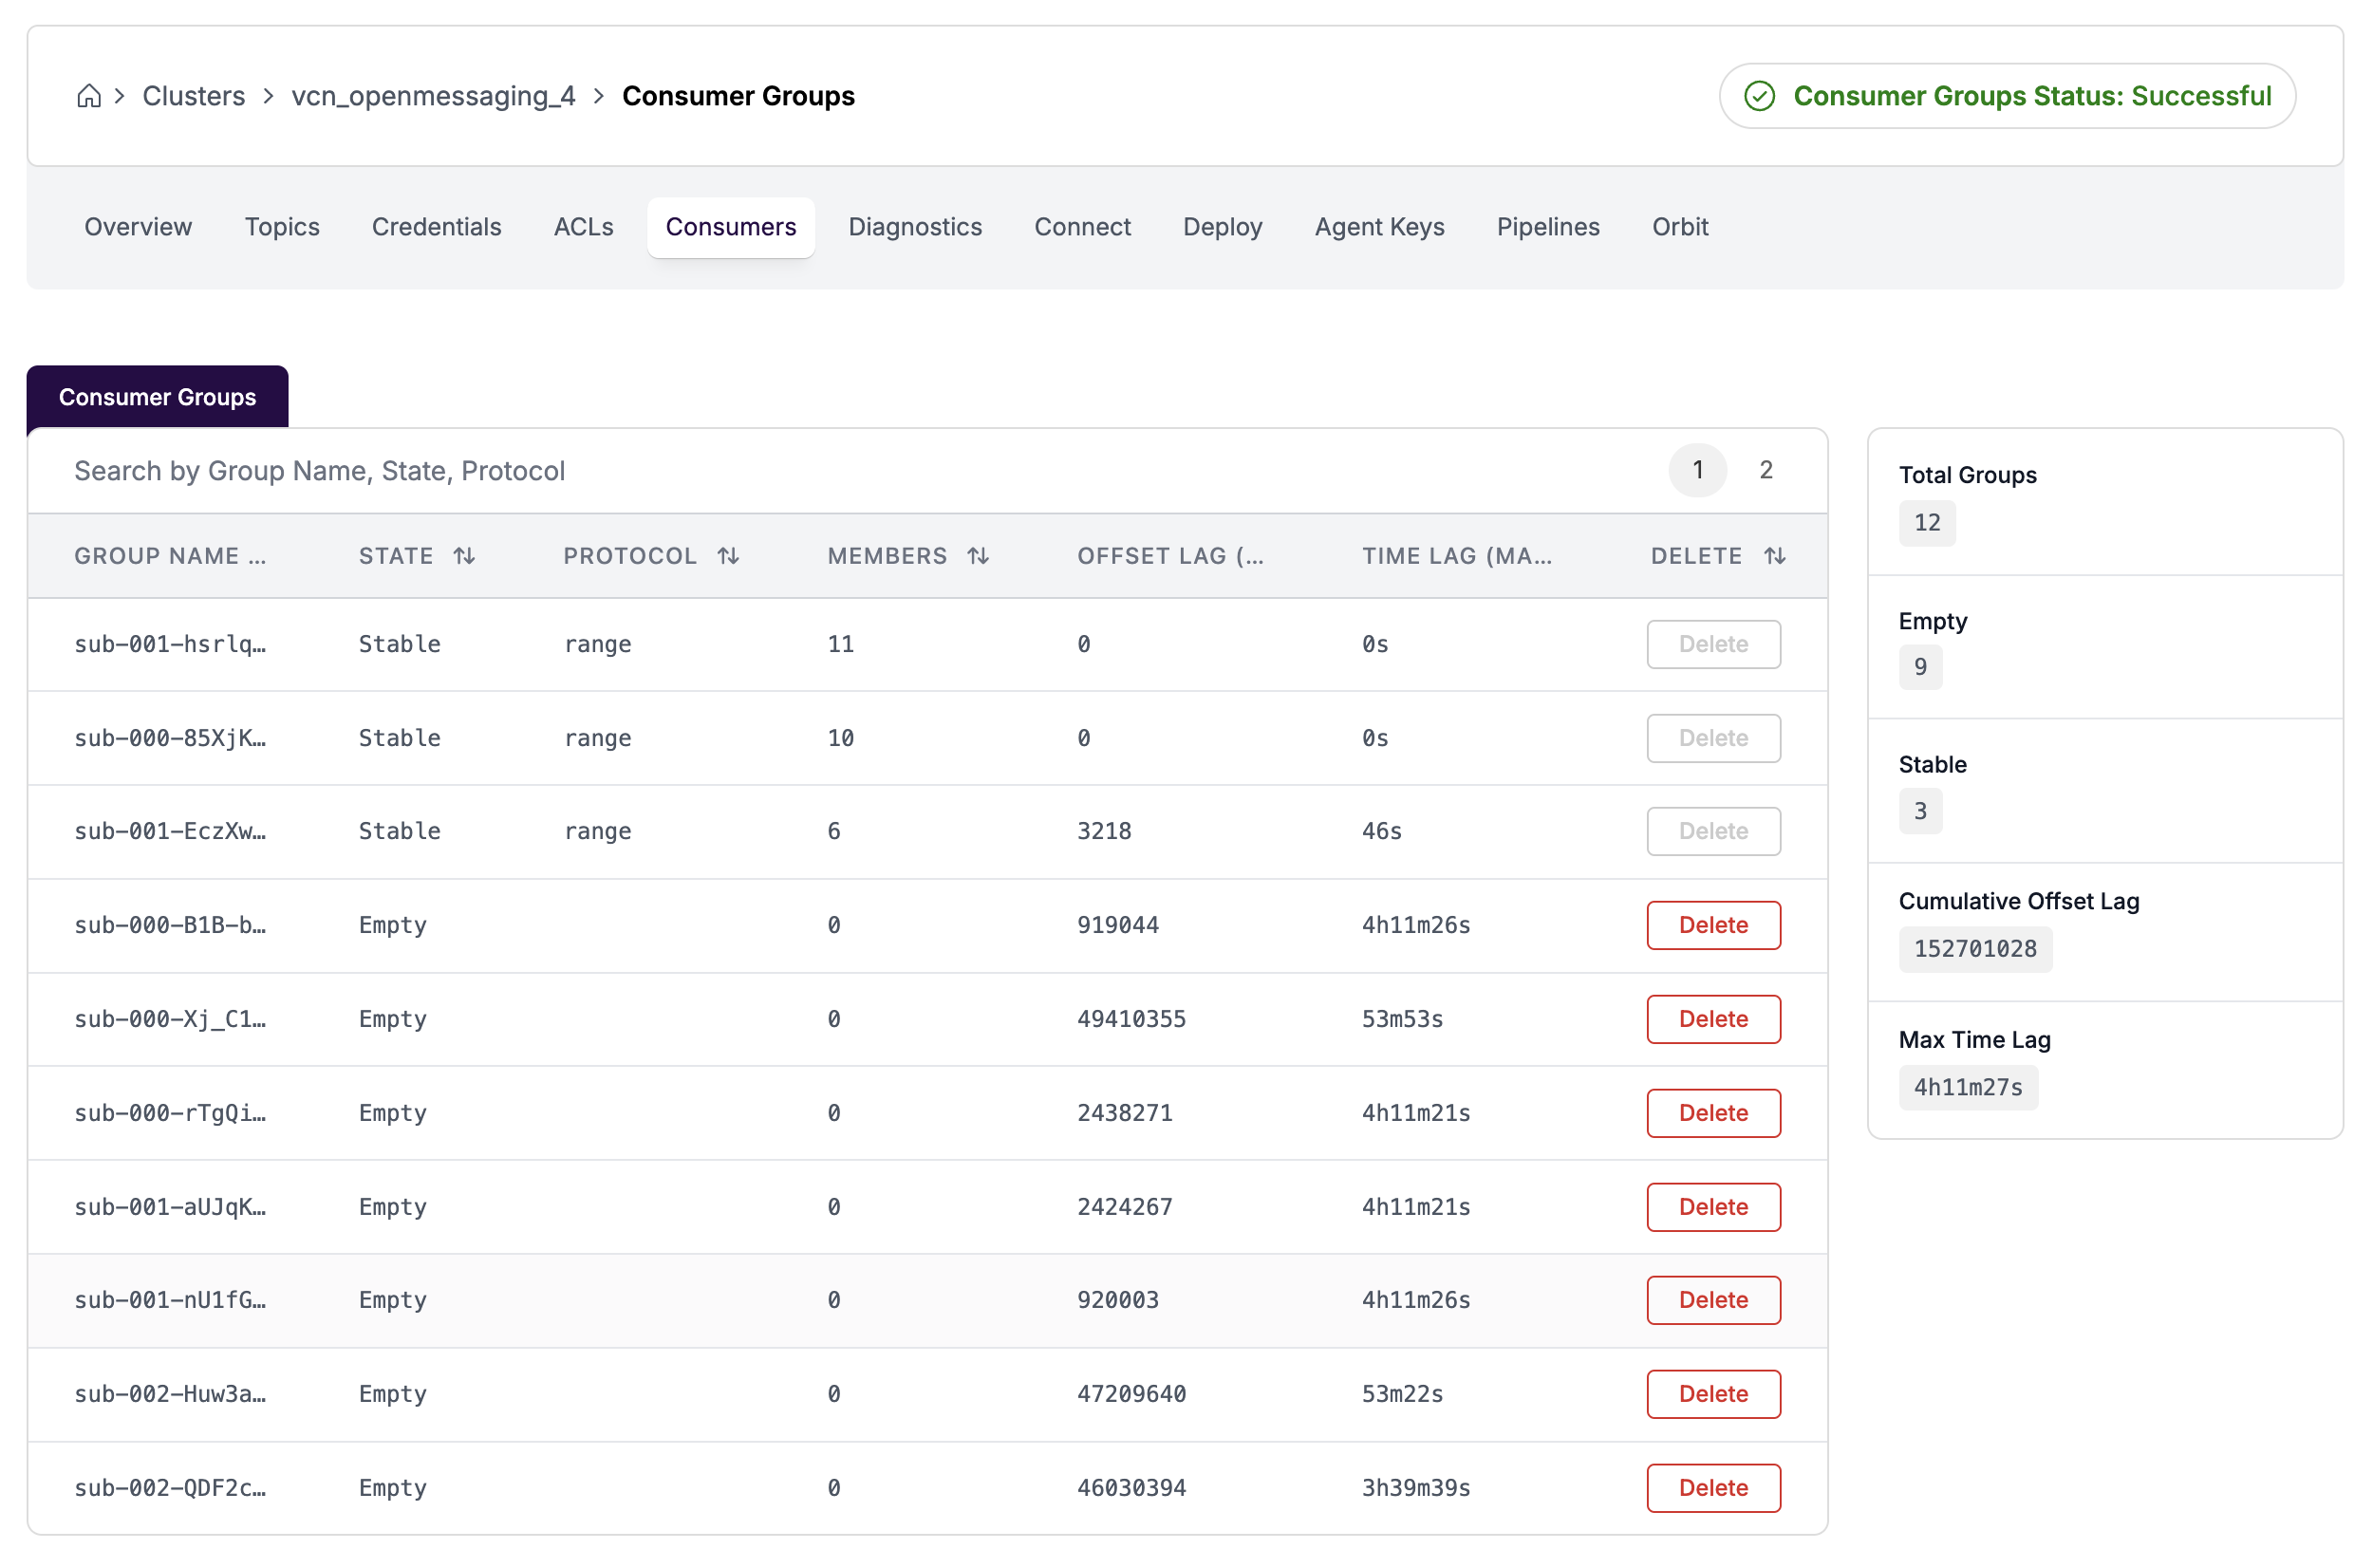Click the green success checkmark icon
The width and height of the screenshot is (2373, 1568).
coord(1759,96)
